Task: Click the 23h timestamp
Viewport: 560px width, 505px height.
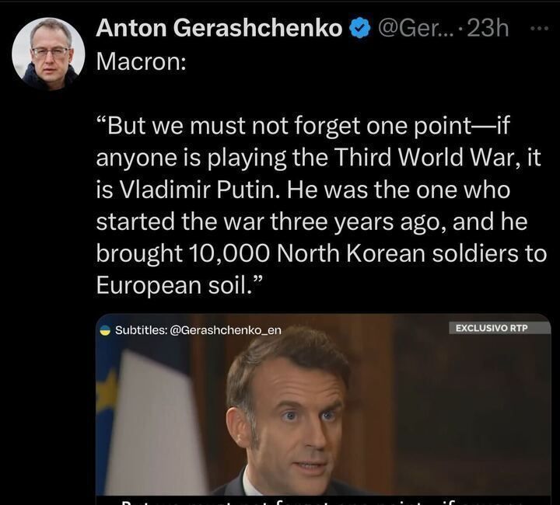Action: coord(488,28)
